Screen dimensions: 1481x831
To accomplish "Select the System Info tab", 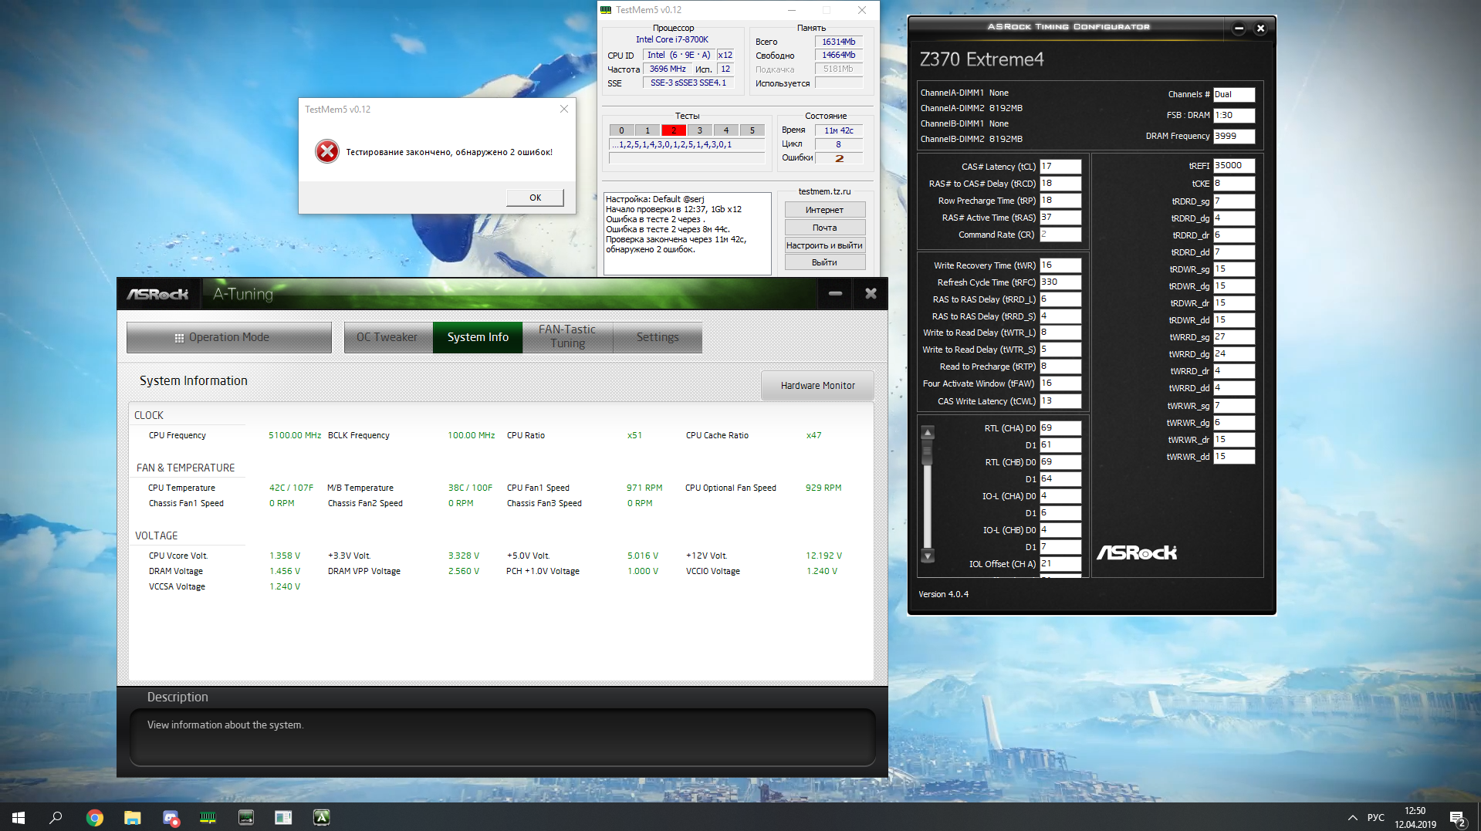I will (x=478, y=337).
